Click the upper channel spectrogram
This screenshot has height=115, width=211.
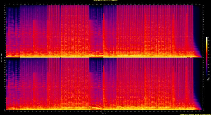pos(103,31)
